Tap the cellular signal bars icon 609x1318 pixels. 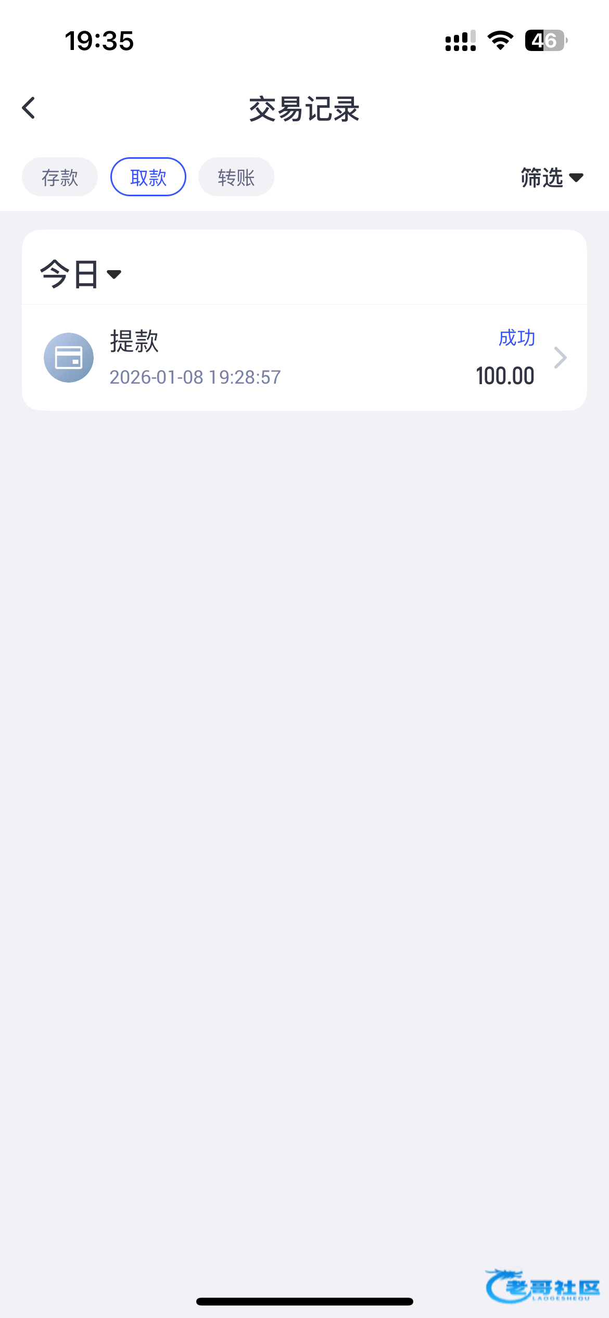coord(460,41)
